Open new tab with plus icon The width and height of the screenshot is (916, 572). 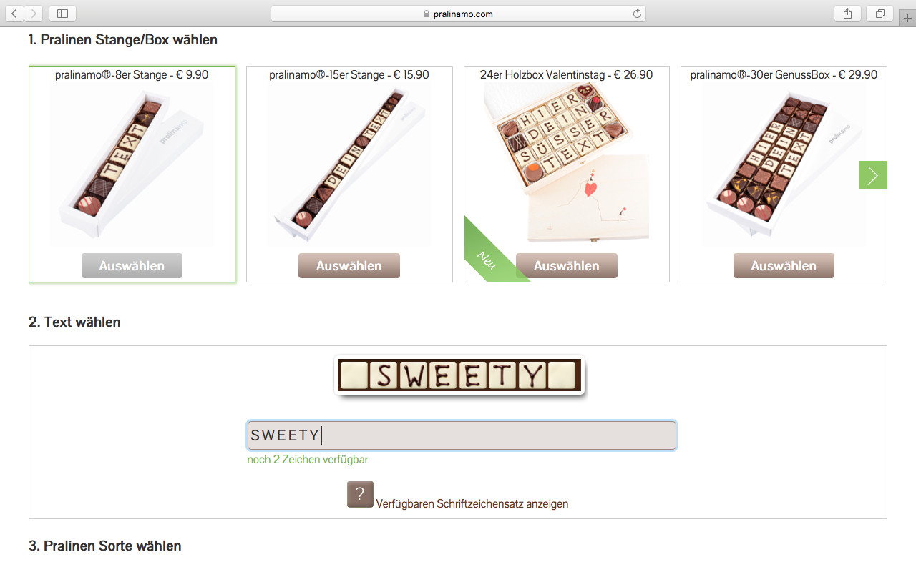pos(907,19)
